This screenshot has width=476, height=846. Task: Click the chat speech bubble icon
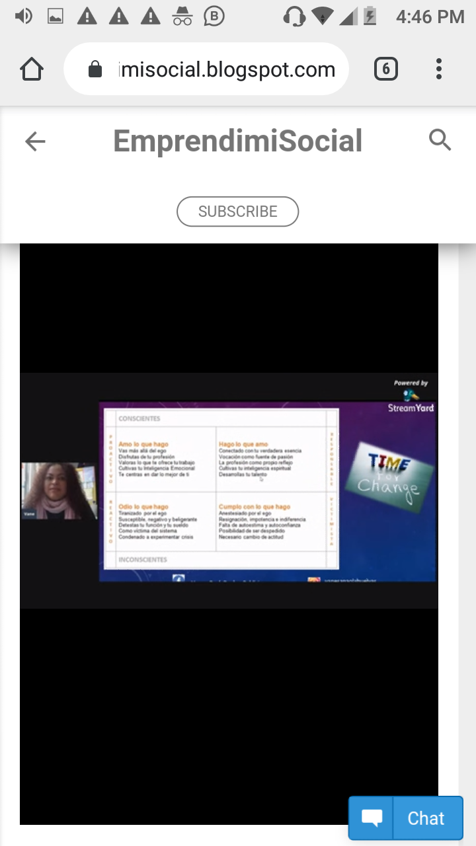[x=372, y=819]
